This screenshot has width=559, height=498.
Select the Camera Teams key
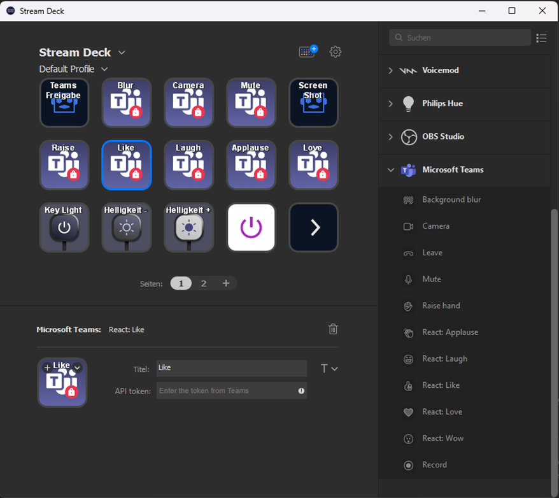[189, 103]
